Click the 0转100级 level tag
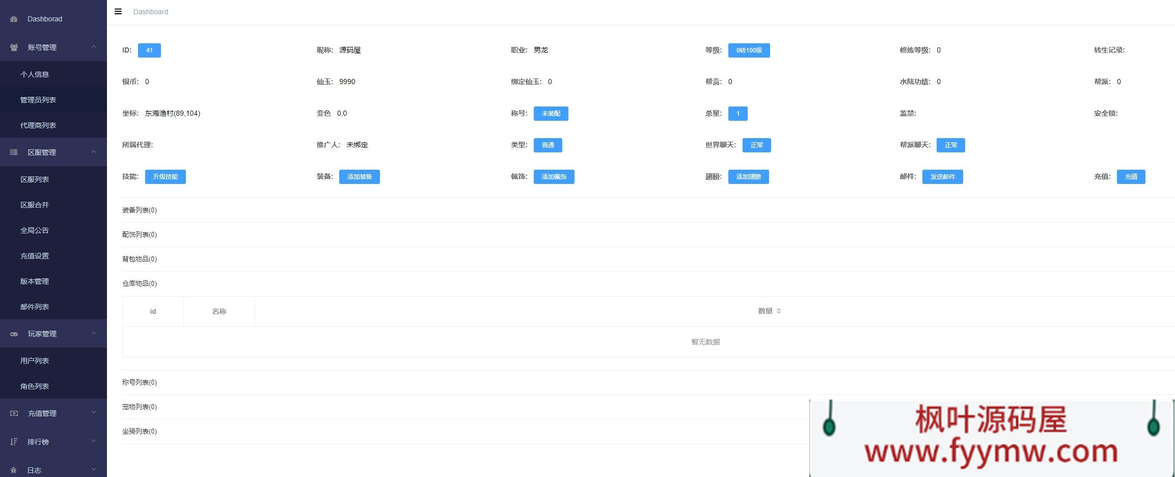1175x477 pixels. [x=749, y=50]
